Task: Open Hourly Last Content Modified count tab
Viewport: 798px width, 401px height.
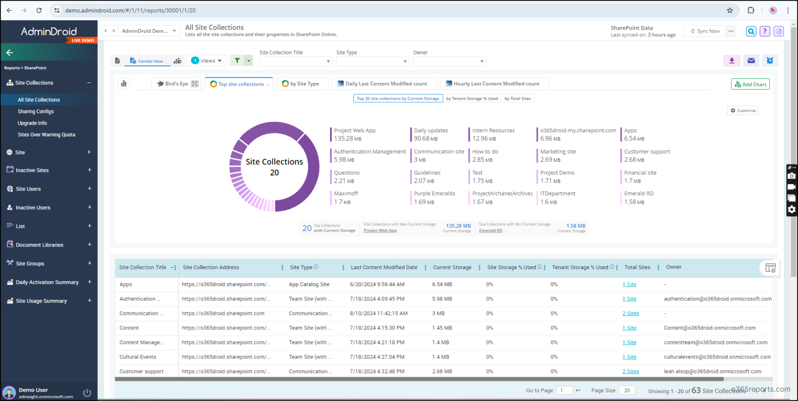Action: (x=494, y=84)
